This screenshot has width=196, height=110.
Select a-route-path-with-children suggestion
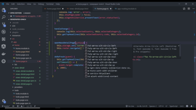point(108,71)
